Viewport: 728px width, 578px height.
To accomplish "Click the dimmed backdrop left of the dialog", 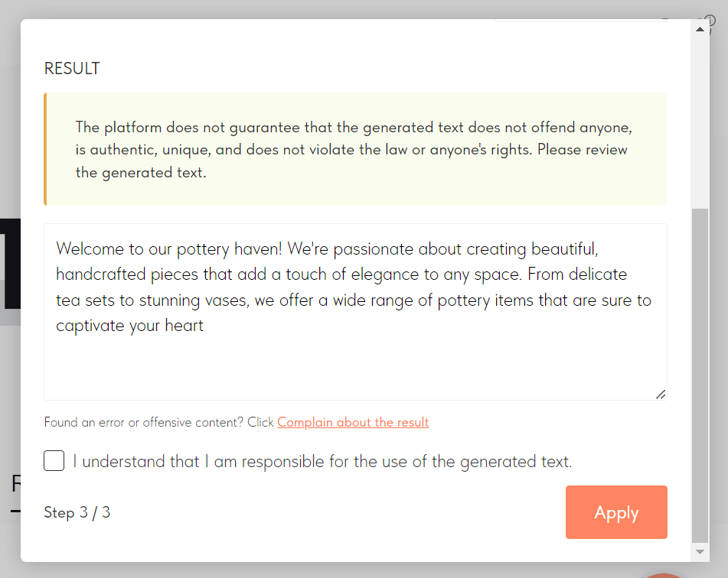I will coord(10,139).
